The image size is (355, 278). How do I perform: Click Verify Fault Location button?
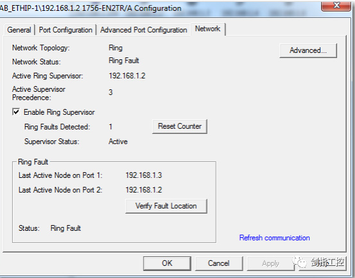pyautogui.click(x=166, y=206)
